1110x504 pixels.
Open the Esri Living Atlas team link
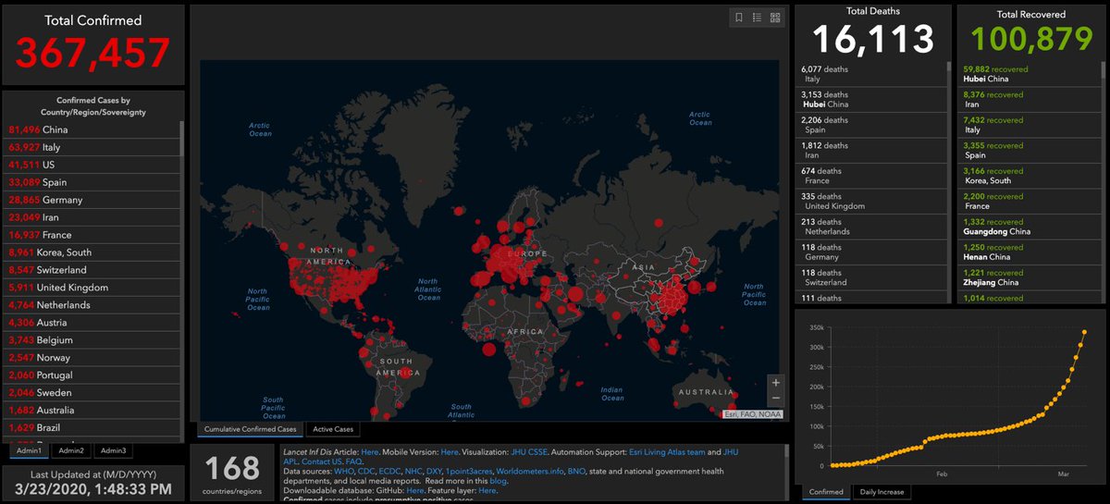(668, 452)
